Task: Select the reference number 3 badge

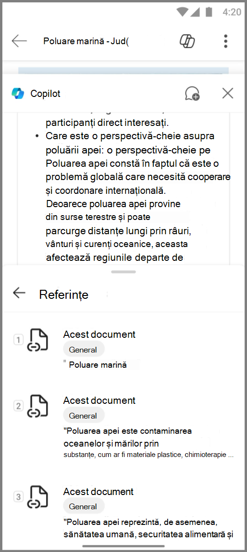Action: pos(19,497)
